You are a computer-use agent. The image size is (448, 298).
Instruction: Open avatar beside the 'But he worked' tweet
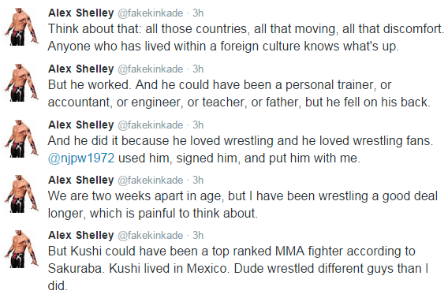(21, 83)
